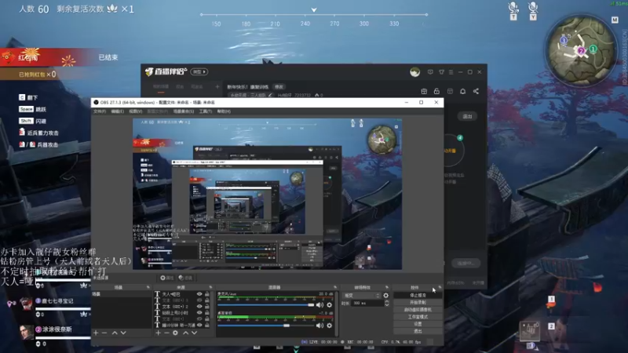628x353 pixels.
Task: Show the 文本 (GDI+) 3 source
Action: (199, 300)
